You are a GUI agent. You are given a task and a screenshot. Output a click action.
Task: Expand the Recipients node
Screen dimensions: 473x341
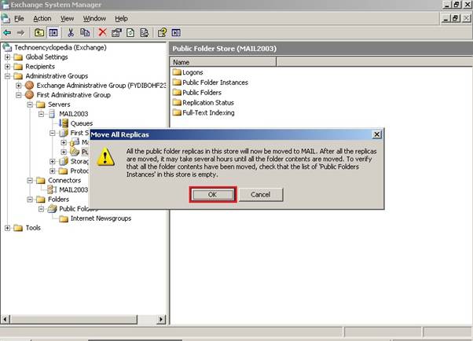pos(7,66)
